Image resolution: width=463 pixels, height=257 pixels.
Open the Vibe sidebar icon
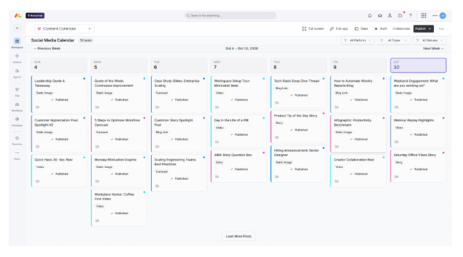(x=17, y=90)
